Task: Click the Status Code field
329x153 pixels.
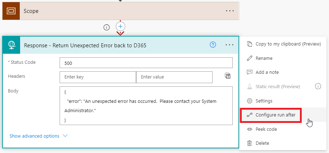Action: tap(146, 63)
